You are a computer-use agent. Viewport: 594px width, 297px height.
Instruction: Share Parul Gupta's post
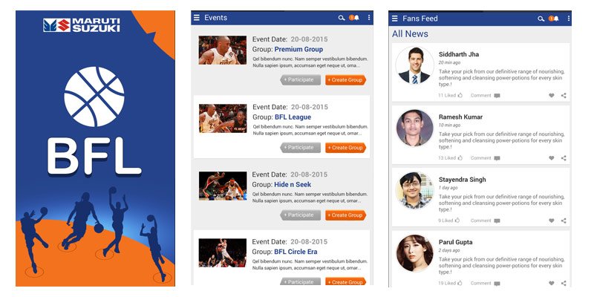click(x=564, y=283)
